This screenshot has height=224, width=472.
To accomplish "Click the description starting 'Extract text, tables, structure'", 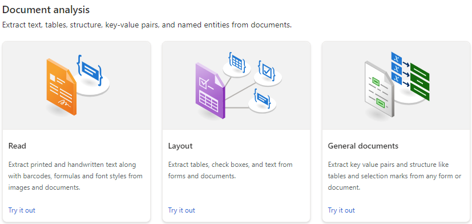I will coord(147,25).
